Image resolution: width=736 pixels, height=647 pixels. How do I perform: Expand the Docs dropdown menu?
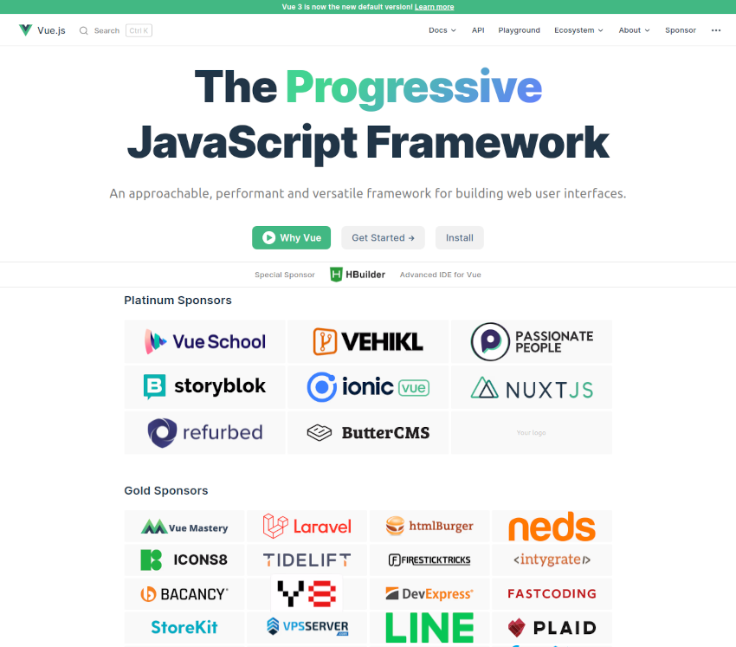[x=442, y=30]
